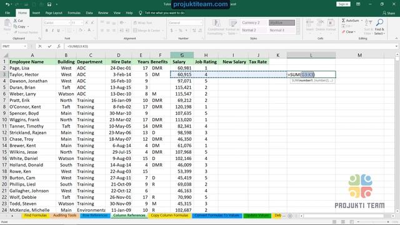
Task: Expand the AutoSum dropdown arrow
Action: (x=361, y=21)
